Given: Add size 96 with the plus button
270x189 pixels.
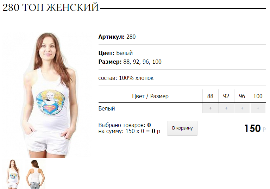Looking at the screenshot, I should [x=242, y=108].
